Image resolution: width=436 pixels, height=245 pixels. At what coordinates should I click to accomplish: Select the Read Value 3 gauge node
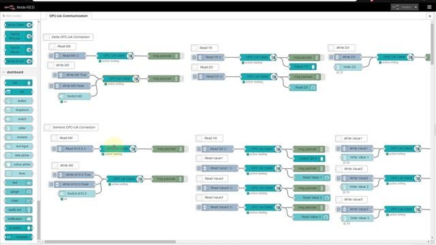[311, 217]
